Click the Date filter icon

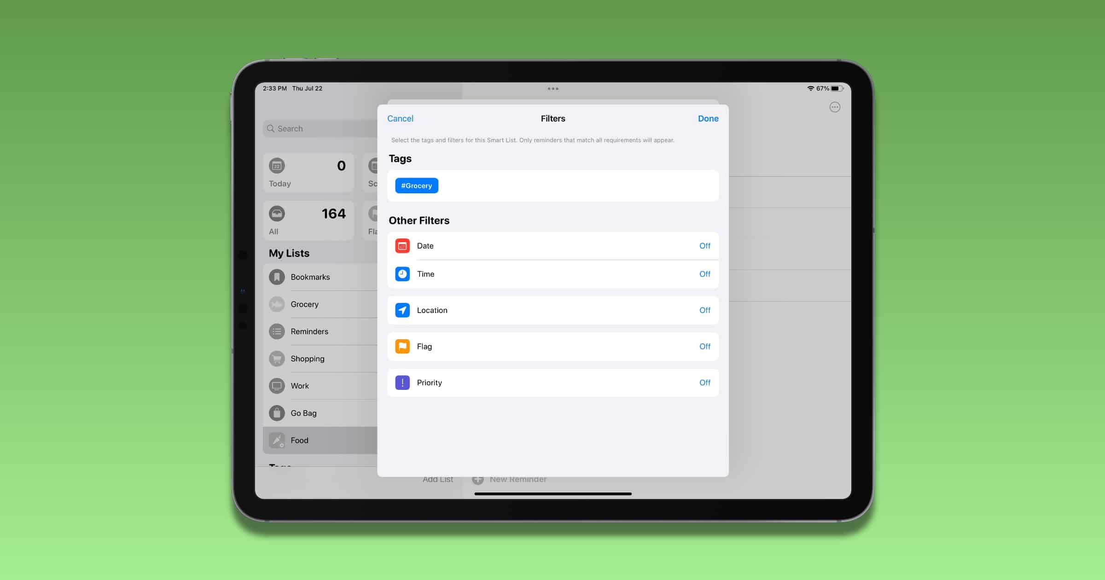tap(403, 245)
